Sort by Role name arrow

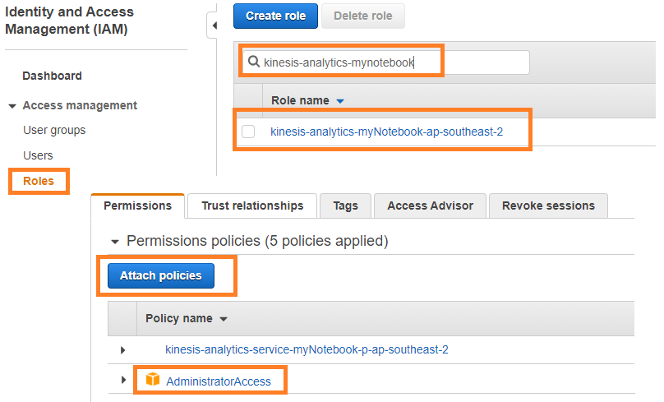tap(339, 101)
